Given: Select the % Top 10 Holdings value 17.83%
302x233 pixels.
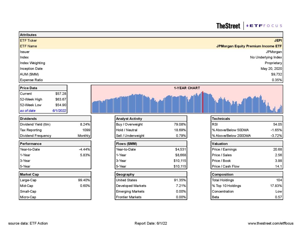Looking at the screenshot, I should tap(276, 186).
